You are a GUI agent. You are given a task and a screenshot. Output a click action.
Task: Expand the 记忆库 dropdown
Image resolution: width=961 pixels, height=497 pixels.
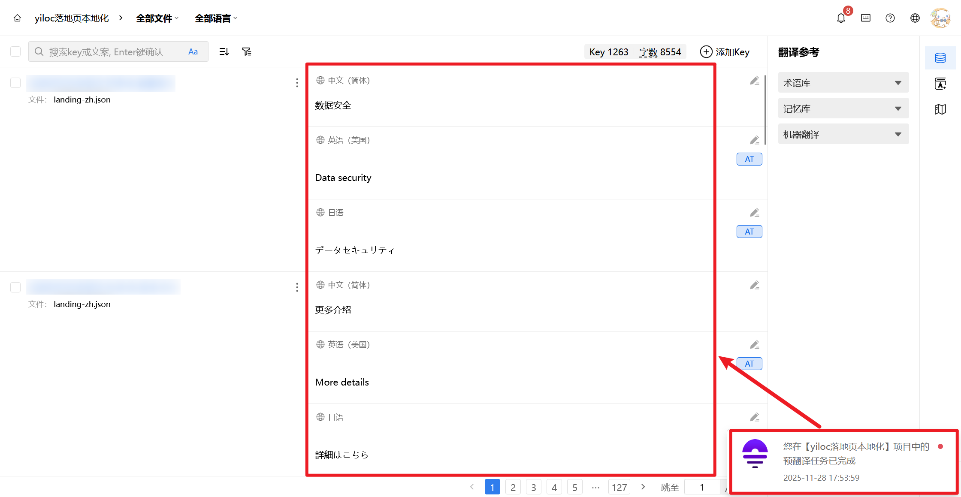click(x=843, y=108)
